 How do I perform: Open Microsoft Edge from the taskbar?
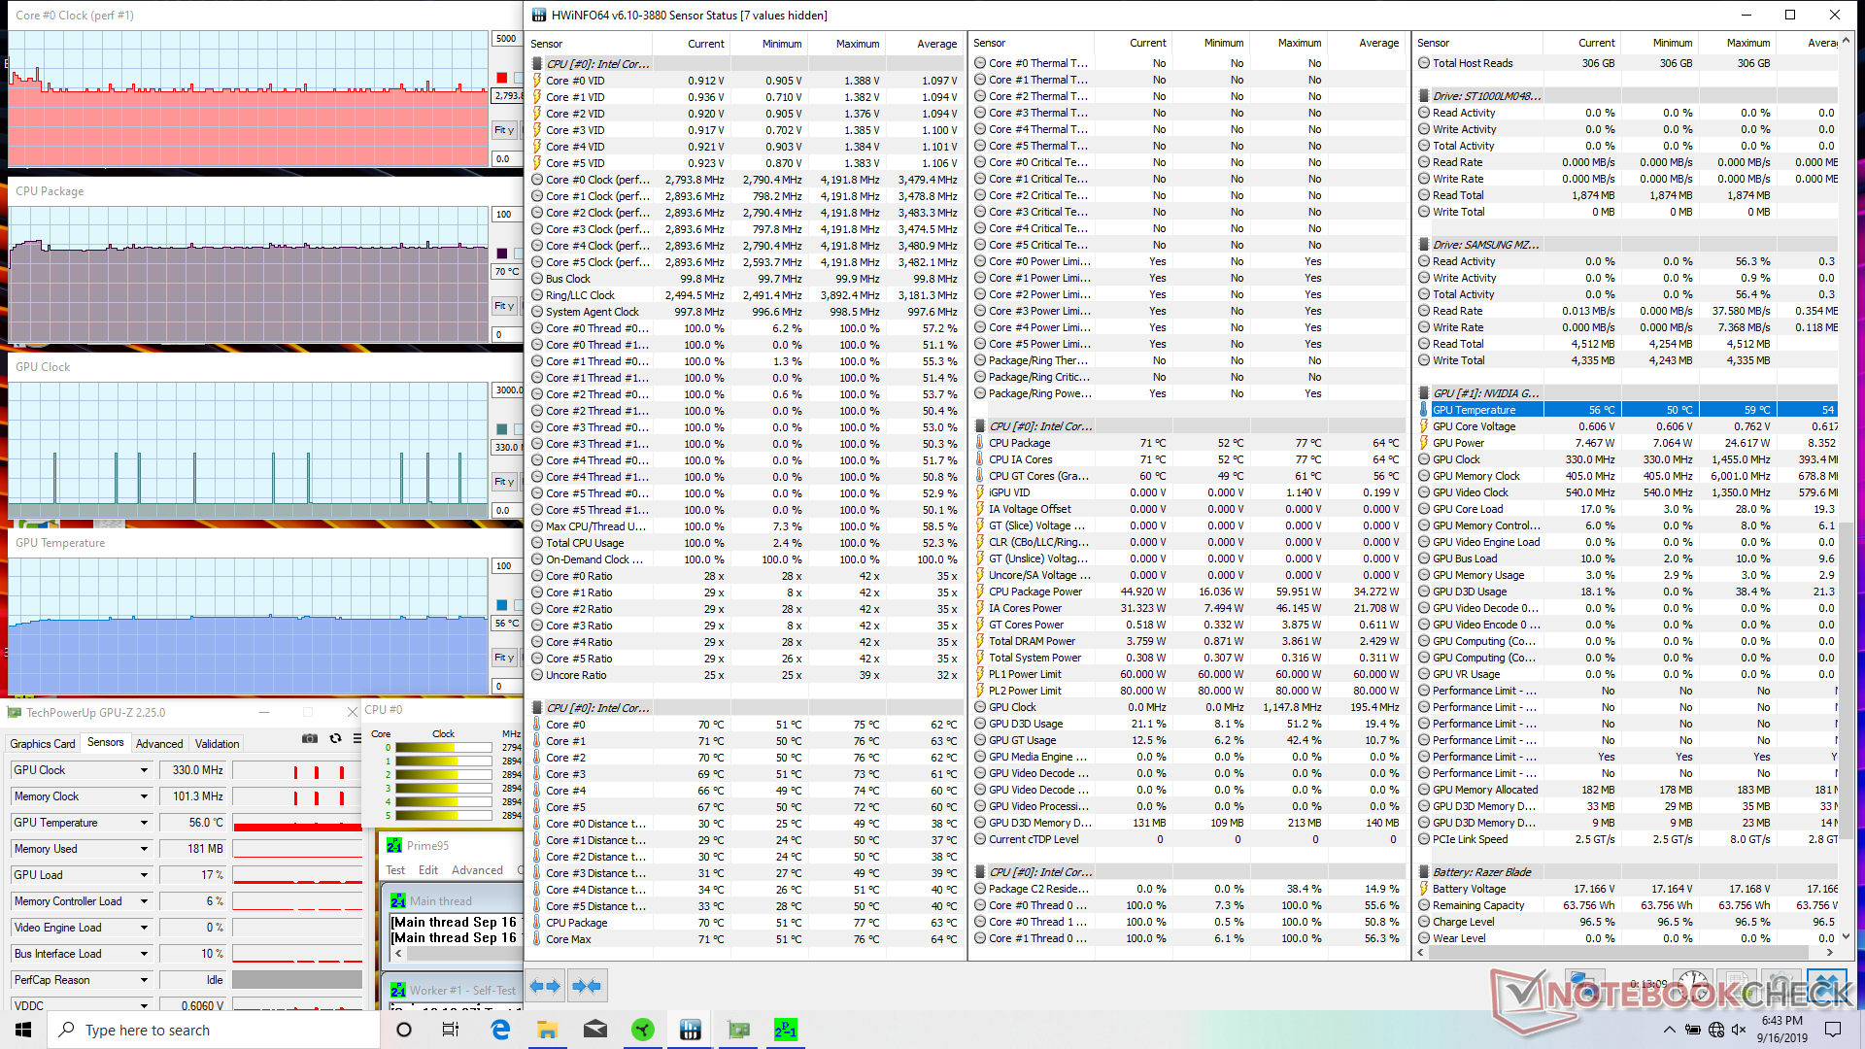tap(500, 1030)
